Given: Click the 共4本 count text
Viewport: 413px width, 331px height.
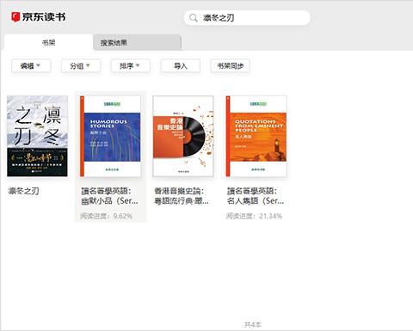Looking at the screenshot, I should [x=253, y=325].
